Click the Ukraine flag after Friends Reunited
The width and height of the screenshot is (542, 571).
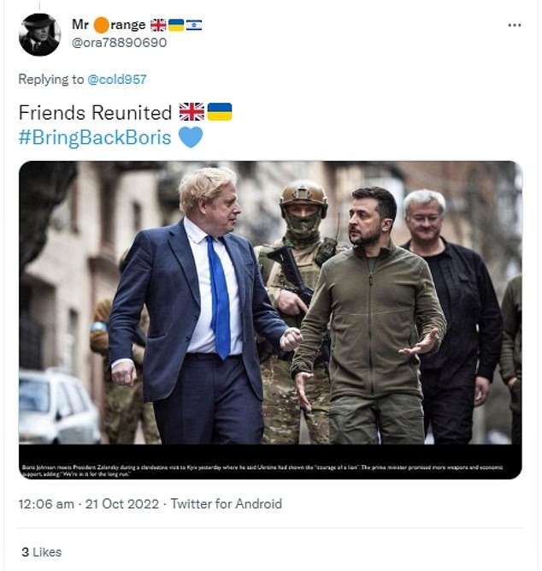click(220, 112)
